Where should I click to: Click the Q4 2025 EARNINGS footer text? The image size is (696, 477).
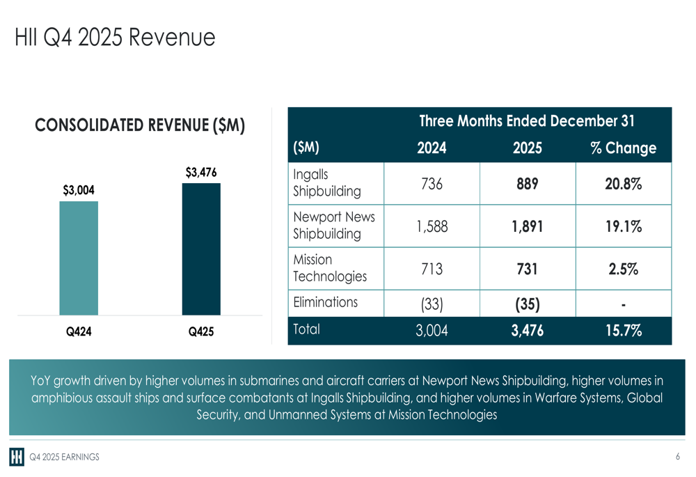[64, 458]
